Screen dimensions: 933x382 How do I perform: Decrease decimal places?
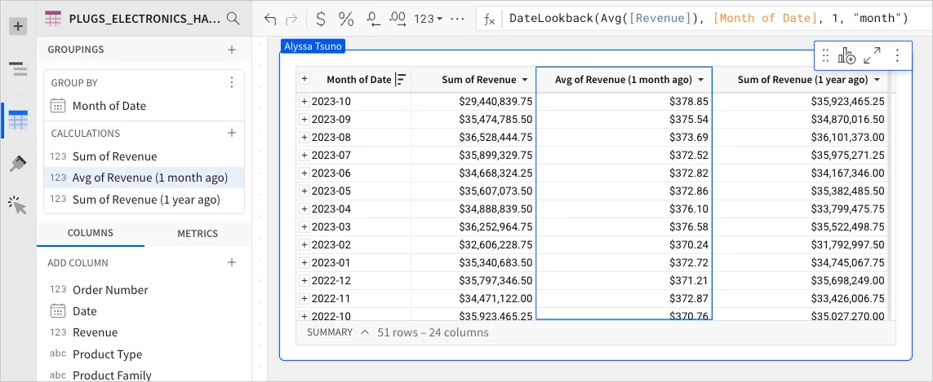[373, 19]
